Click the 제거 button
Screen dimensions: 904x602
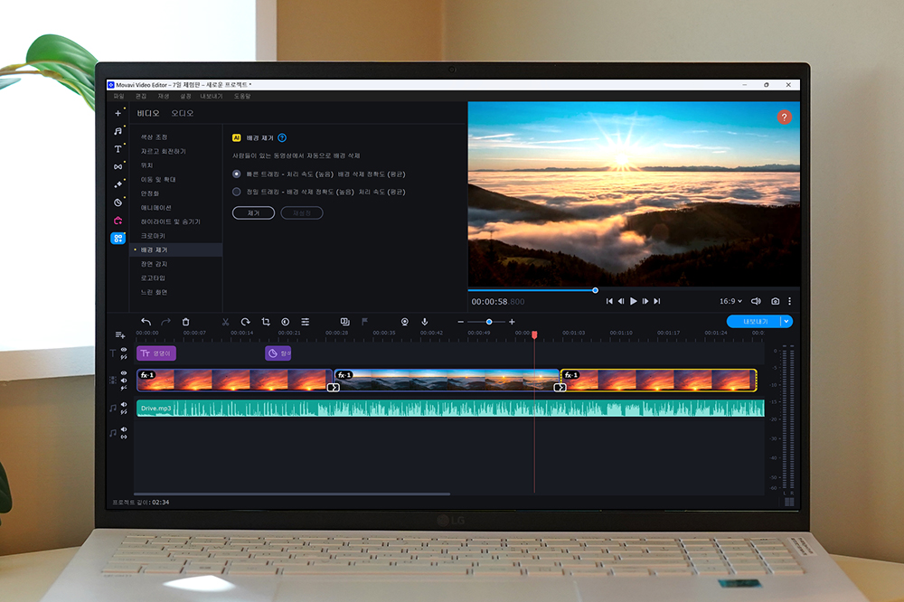(x=254, y=212)
